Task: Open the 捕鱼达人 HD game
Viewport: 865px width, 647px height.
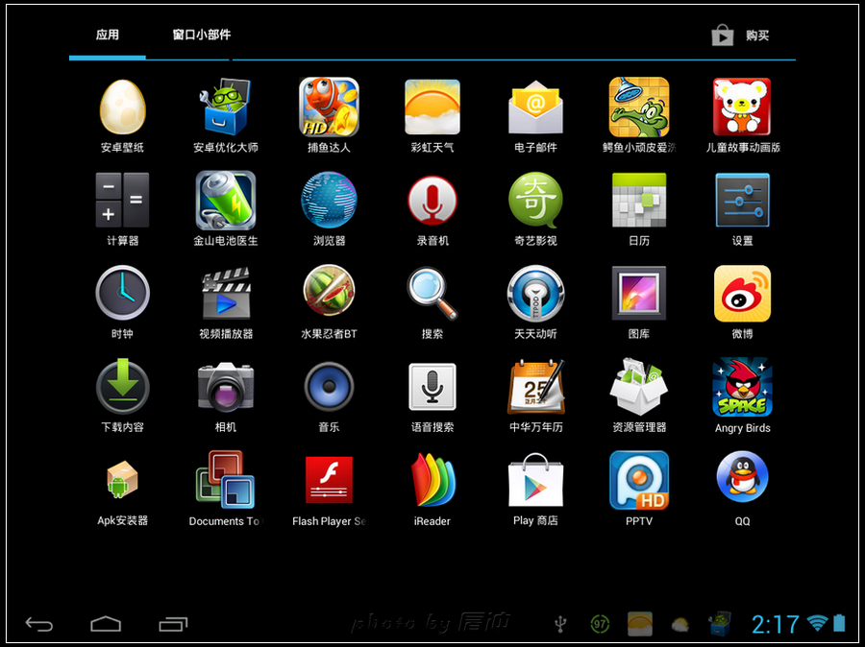Action: tap(329, 107)
